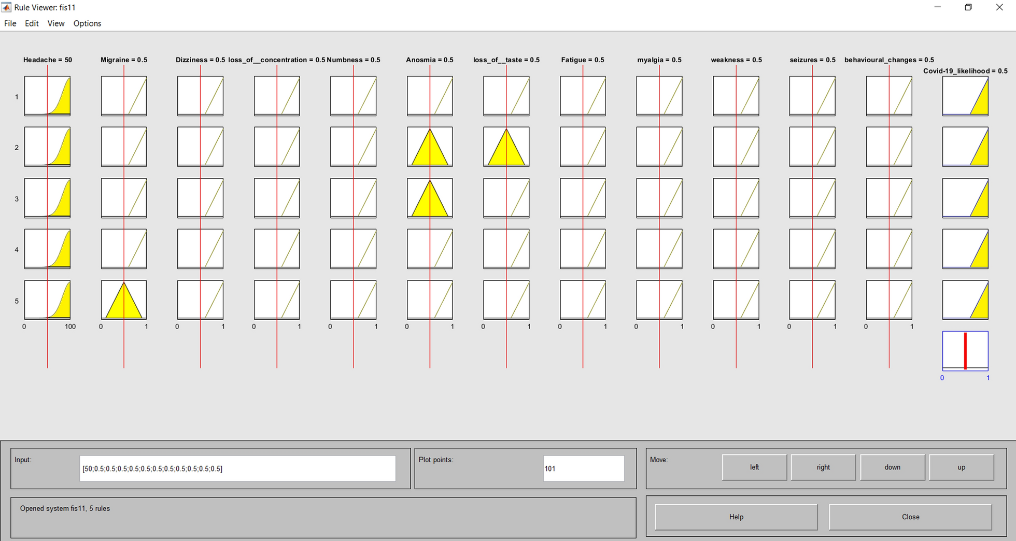Open the View menu

pyautogui.click(x=55, y=23)
